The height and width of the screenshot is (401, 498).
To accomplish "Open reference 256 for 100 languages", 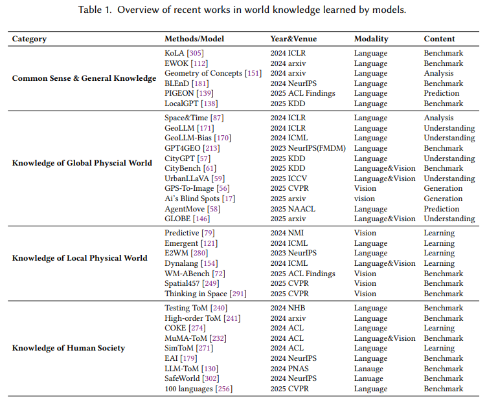I will pos(224,389).
